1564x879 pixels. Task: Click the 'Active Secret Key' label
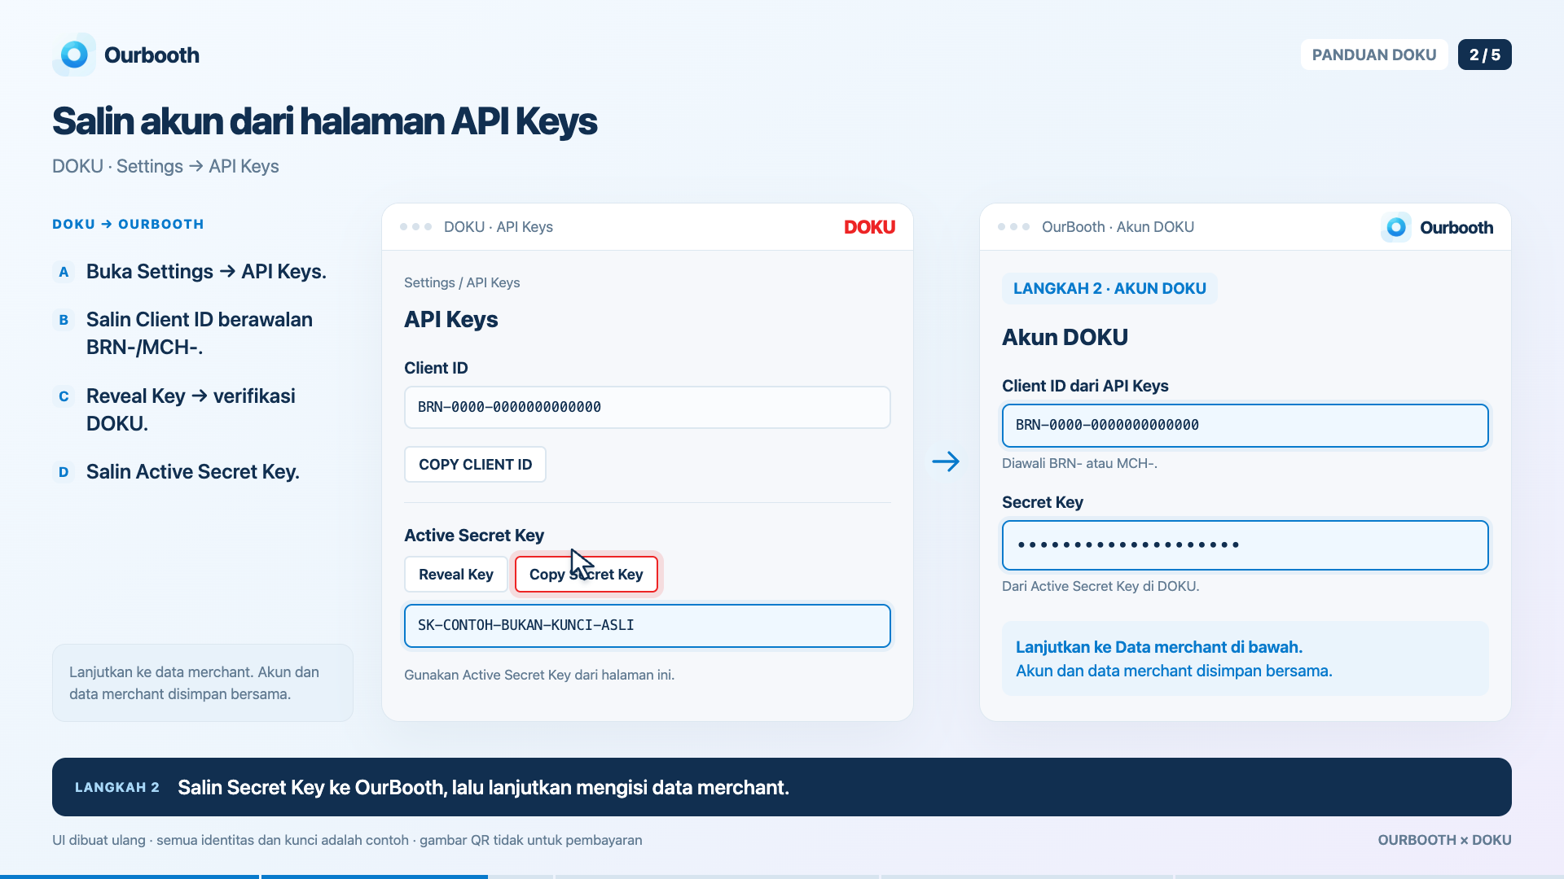pos(474,536)
